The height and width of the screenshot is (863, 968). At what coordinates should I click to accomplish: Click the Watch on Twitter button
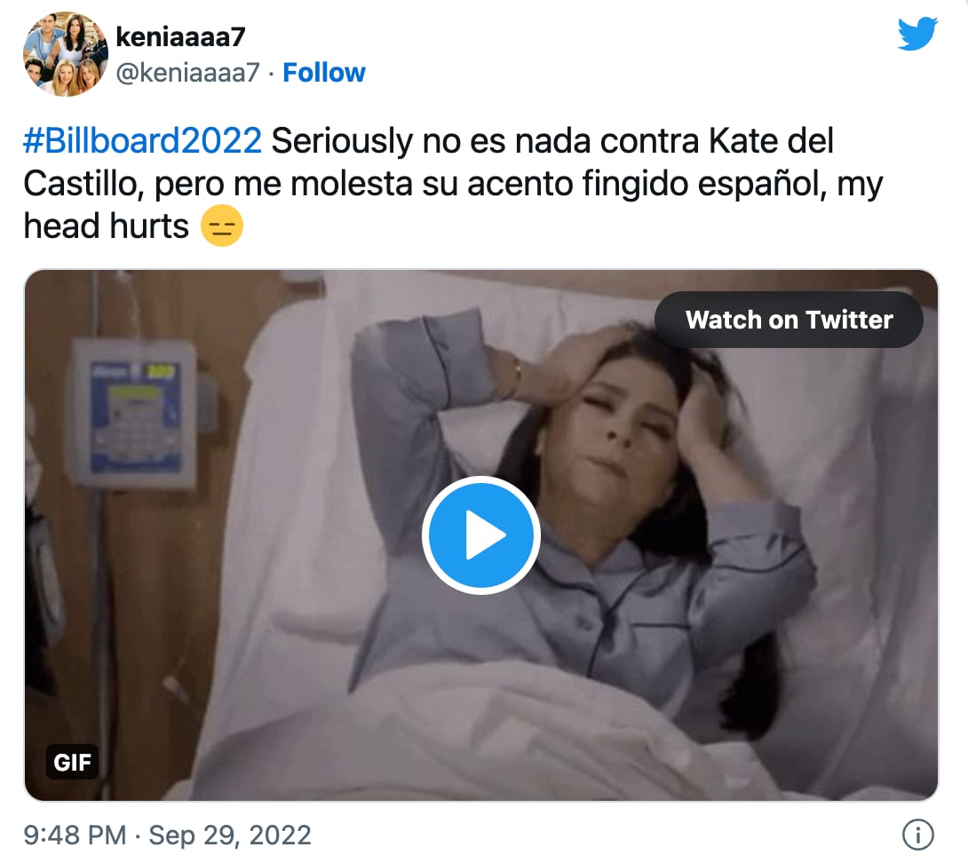coord(789,320)
